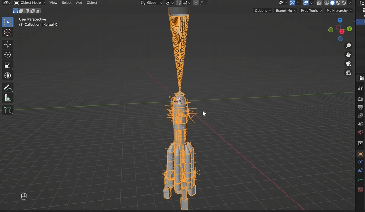
Task: Open the Object Mode dropdown
Action: coord(30,3)
